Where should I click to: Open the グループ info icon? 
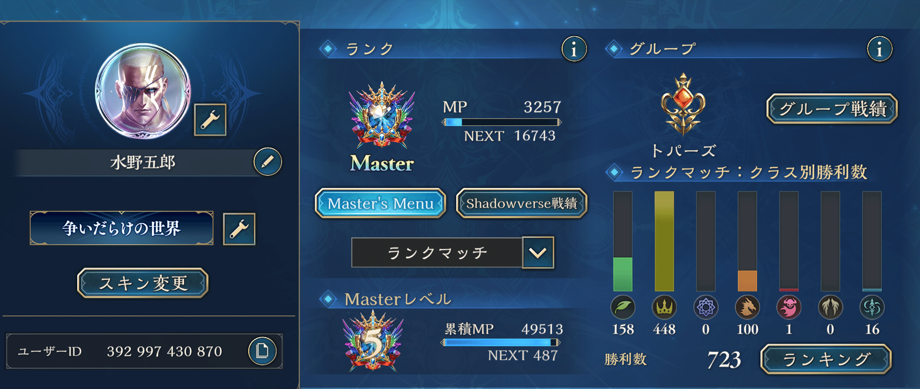pos(880,49)
